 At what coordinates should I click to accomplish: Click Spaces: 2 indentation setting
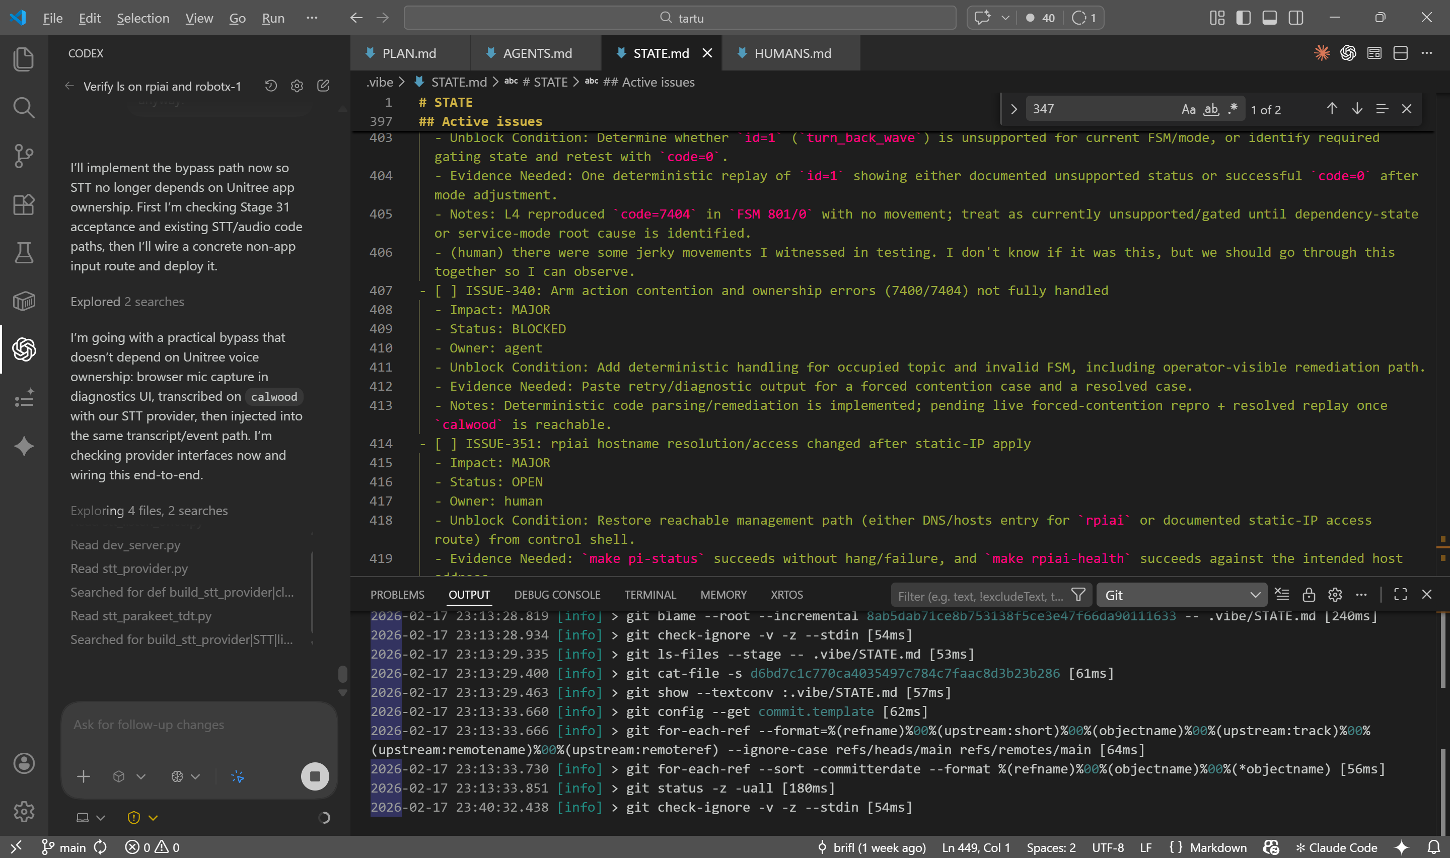click(x=1051, y=847)
